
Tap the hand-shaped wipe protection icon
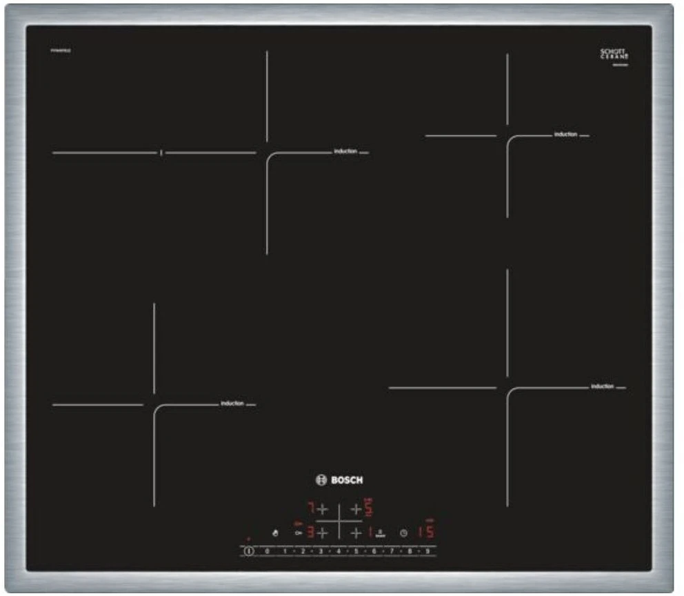[x=275, y=533]
